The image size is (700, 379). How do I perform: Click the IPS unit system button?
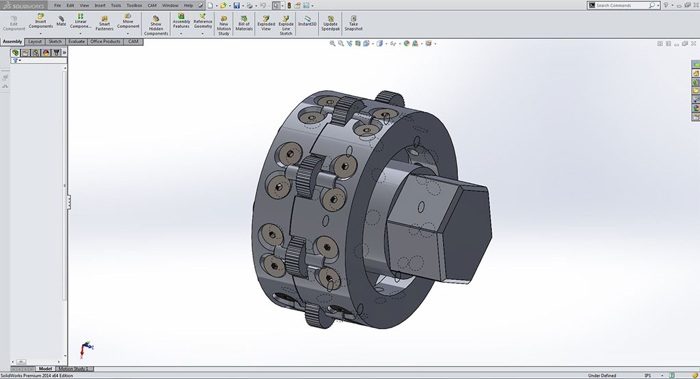click(647, 376)
